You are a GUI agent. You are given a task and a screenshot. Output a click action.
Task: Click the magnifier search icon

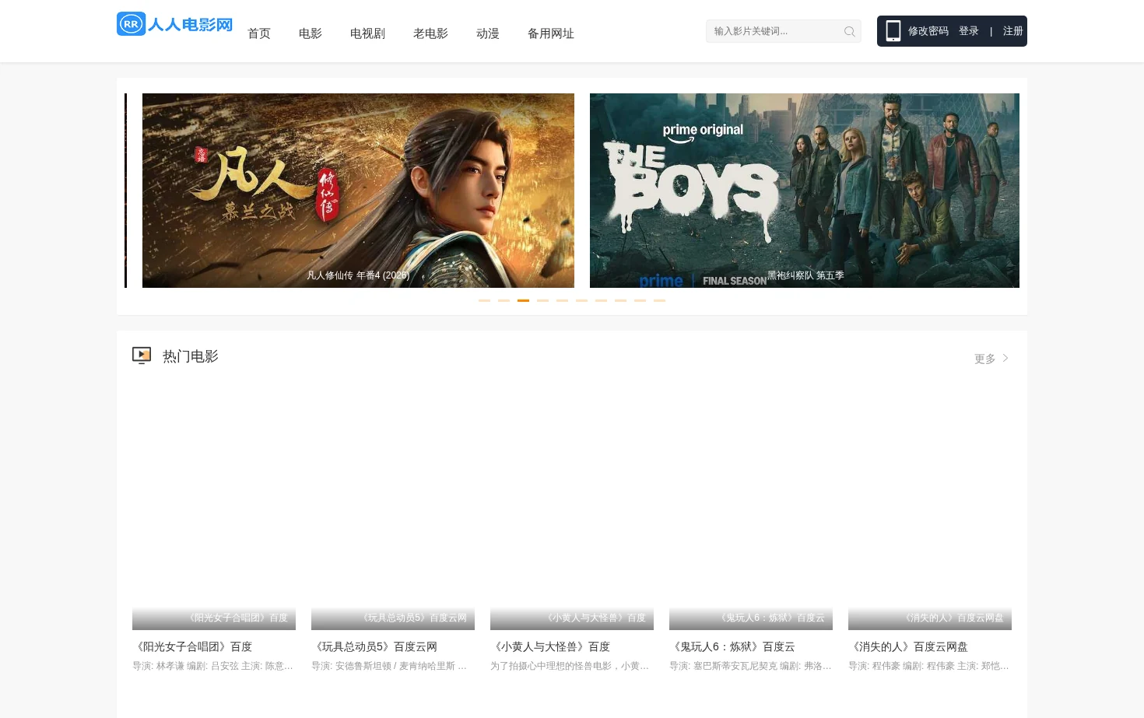tap(850, 31)
